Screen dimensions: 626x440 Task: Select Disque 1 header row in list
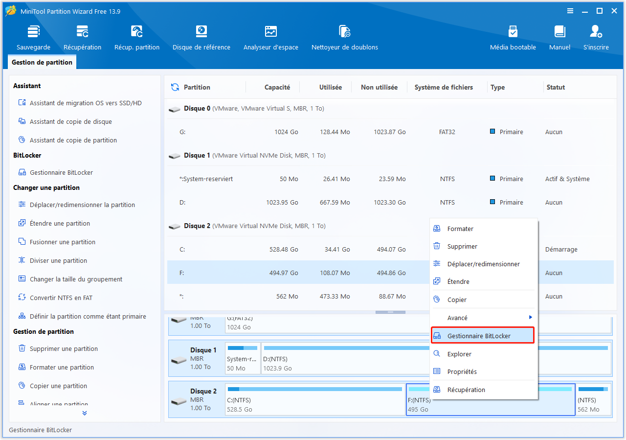pos(390,156)
